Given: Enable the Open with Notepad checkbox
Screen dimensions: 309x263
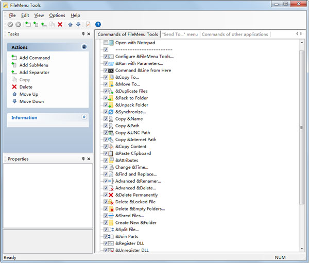Looking at the screenshot, I should point(106,43).
